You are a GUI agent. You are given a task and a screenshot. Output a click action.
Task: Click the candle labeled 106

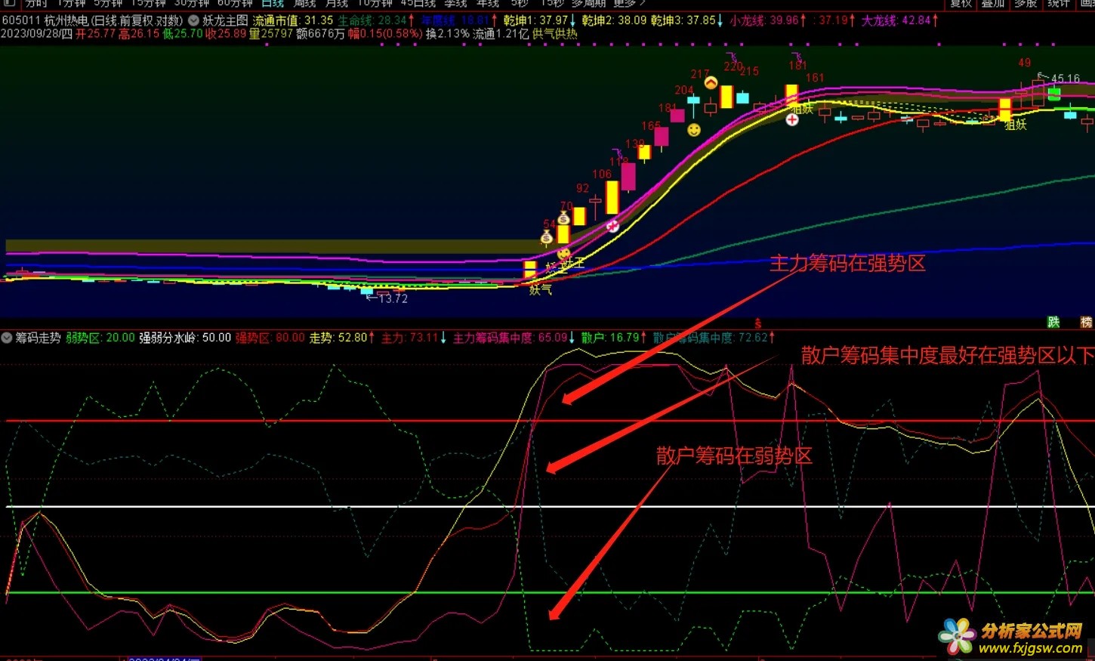[611, 198]
